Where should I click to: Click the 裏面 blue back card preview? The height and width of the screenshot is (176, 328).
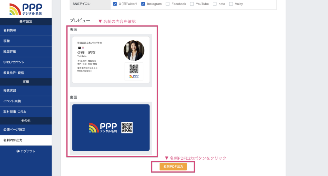point(111,128)
